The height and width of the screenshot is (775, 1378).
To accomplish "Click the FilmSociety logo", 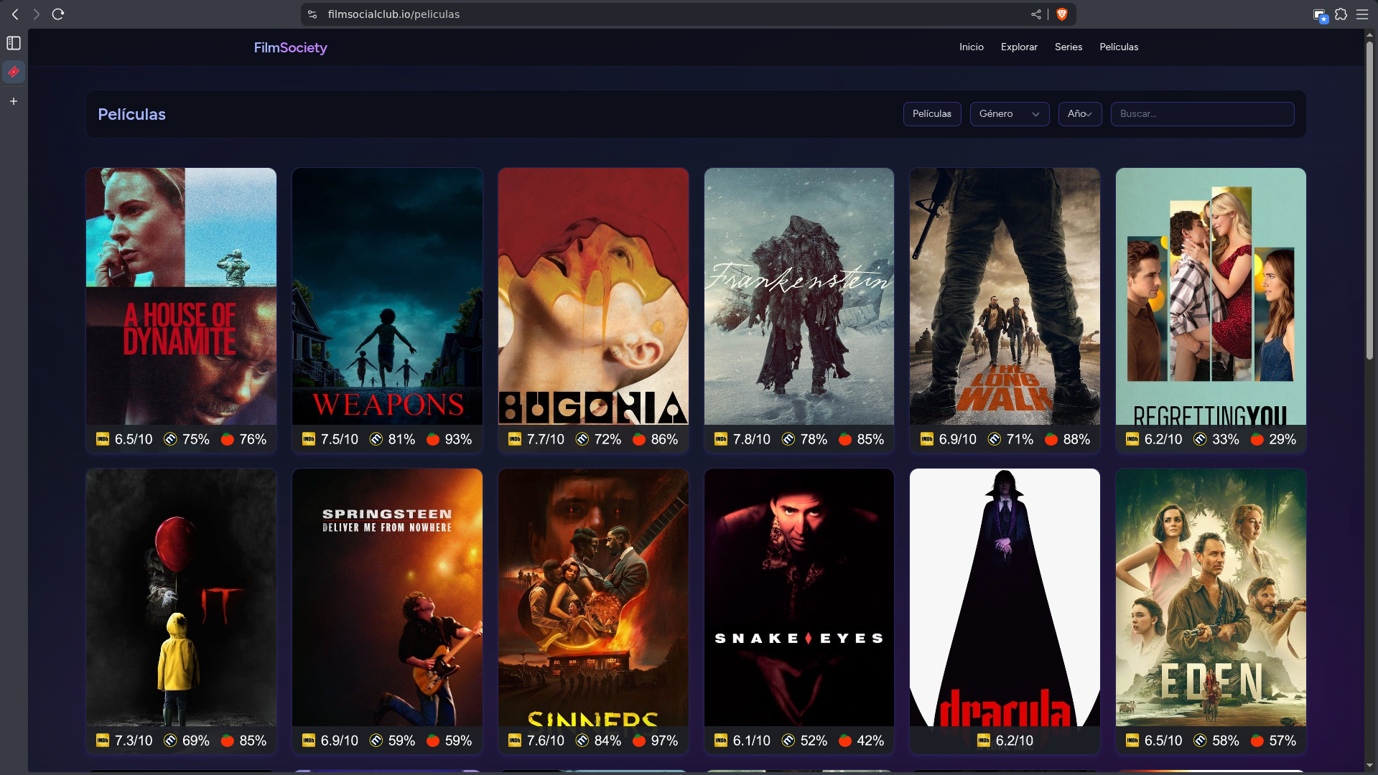I will (290, 48).
